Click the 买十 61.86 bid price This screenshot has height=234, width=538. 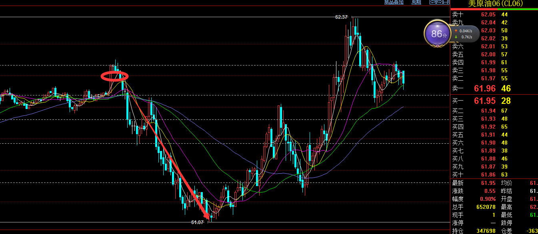click(488, 175)
